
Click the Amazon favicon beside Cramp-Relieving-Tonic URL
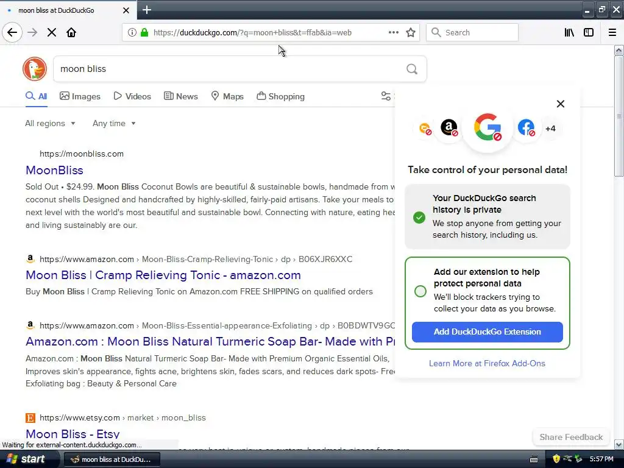point(30,259)
